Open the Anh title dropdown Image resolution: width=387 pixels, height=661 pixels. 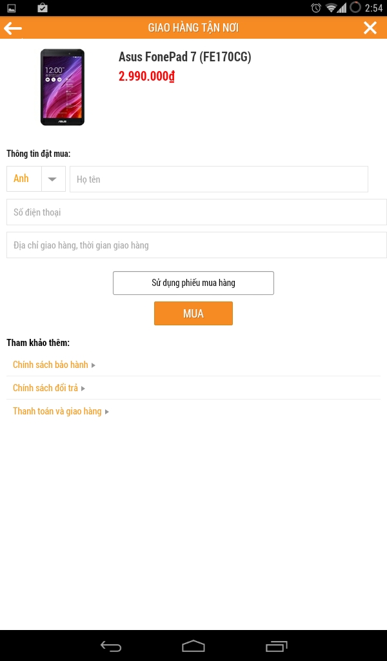(36, 179)
